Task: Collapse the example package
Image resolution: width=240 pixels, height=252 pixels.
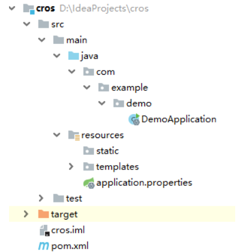Action: [x=87, y=87]
